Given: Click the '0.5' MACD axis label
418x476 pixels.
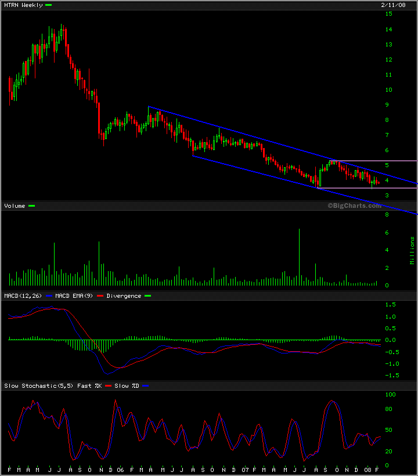Looking at the screenshot, I should pyautogui.click(x=390, y=329).
